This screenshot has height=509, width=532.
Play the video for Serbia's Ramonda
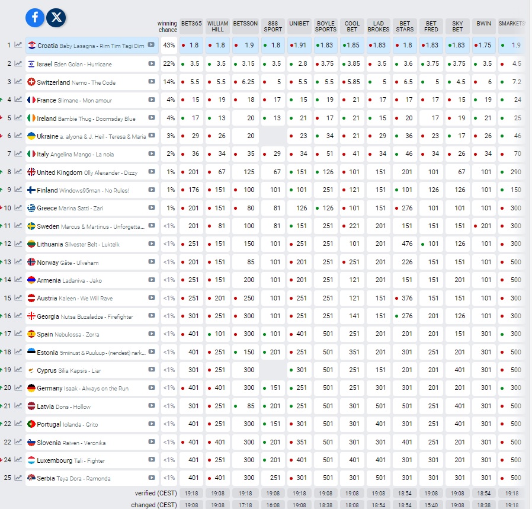click(x=152, y=478)
